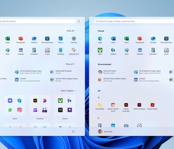The width and height of the screenshot is (174, 149).
Task: Select the Creativity category label
Action: coord(40,118)
